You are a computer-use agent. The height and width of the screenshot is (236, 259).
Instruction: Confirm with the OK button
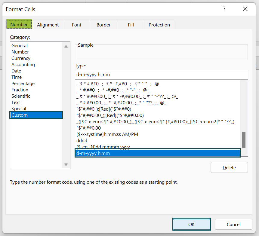(x=191, y=224)
